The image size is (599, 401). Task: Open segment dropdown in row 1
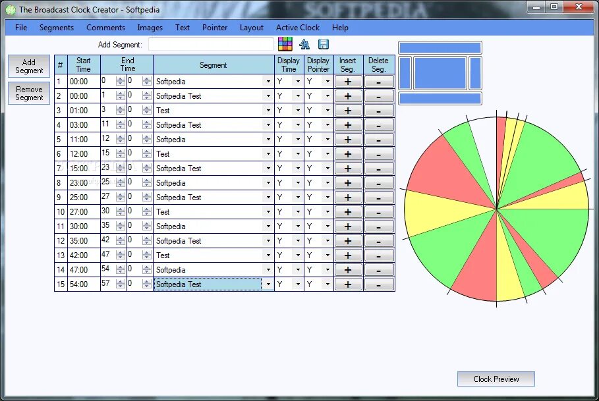268,81
